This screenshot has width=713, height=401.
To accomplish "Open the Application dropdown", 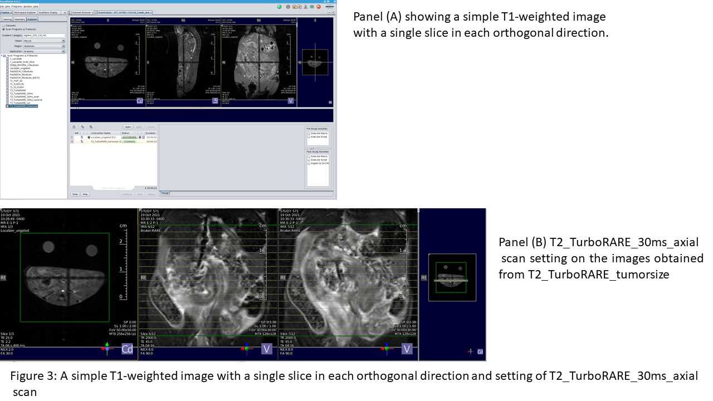I will (x=64, y=51).
